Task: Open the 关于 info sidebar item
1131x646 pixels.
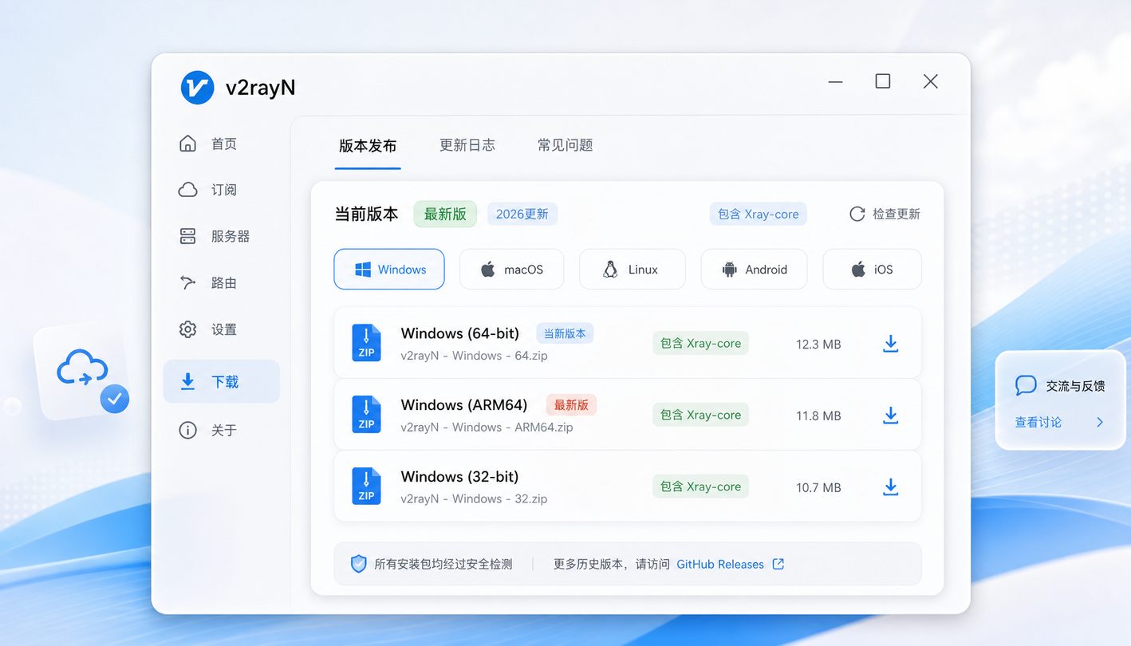Action: (207, 431)
